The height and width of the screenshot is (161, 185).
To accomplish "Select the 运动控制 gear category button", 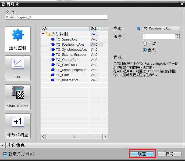I will click(18, 39).
